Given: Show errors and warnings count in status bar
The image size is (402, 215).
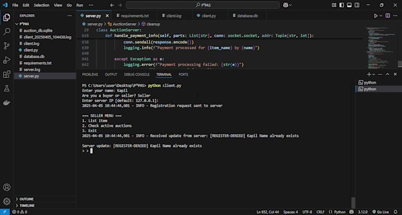Looking at the screenshot, I should (20, 212).
